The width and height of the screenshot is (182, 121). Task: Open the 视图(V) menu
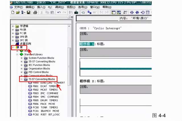tap(71, 7)
